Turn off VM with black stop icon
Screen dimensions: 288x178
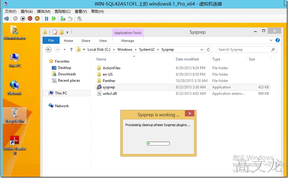[23, 19]
